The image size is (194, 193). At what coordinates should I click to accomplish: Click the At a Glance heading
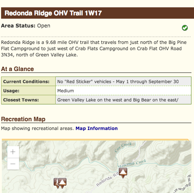(x=18, y=69)
